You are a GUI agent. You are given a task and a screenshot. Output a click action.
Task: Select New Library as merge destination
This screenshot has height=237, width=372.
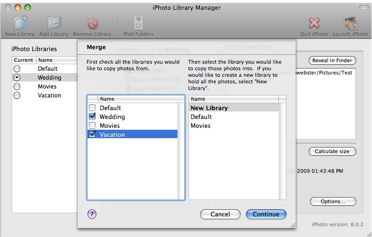[x=209, y=108]
